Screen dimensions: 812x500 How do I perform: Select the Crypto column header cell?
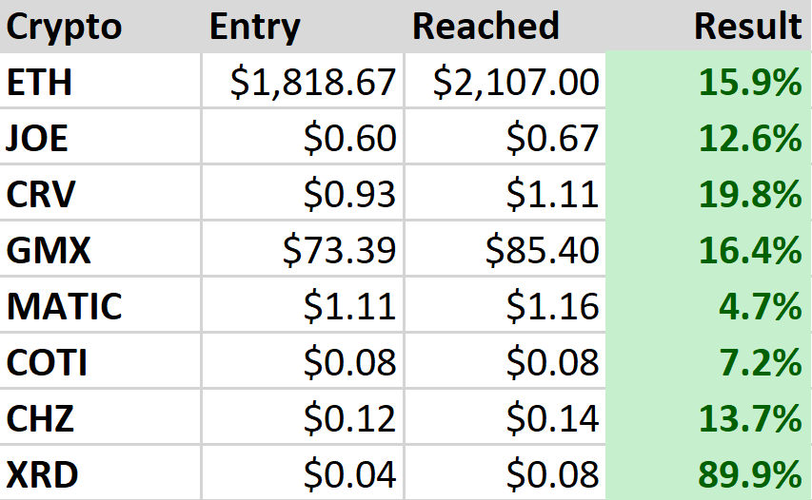[65, 27]
